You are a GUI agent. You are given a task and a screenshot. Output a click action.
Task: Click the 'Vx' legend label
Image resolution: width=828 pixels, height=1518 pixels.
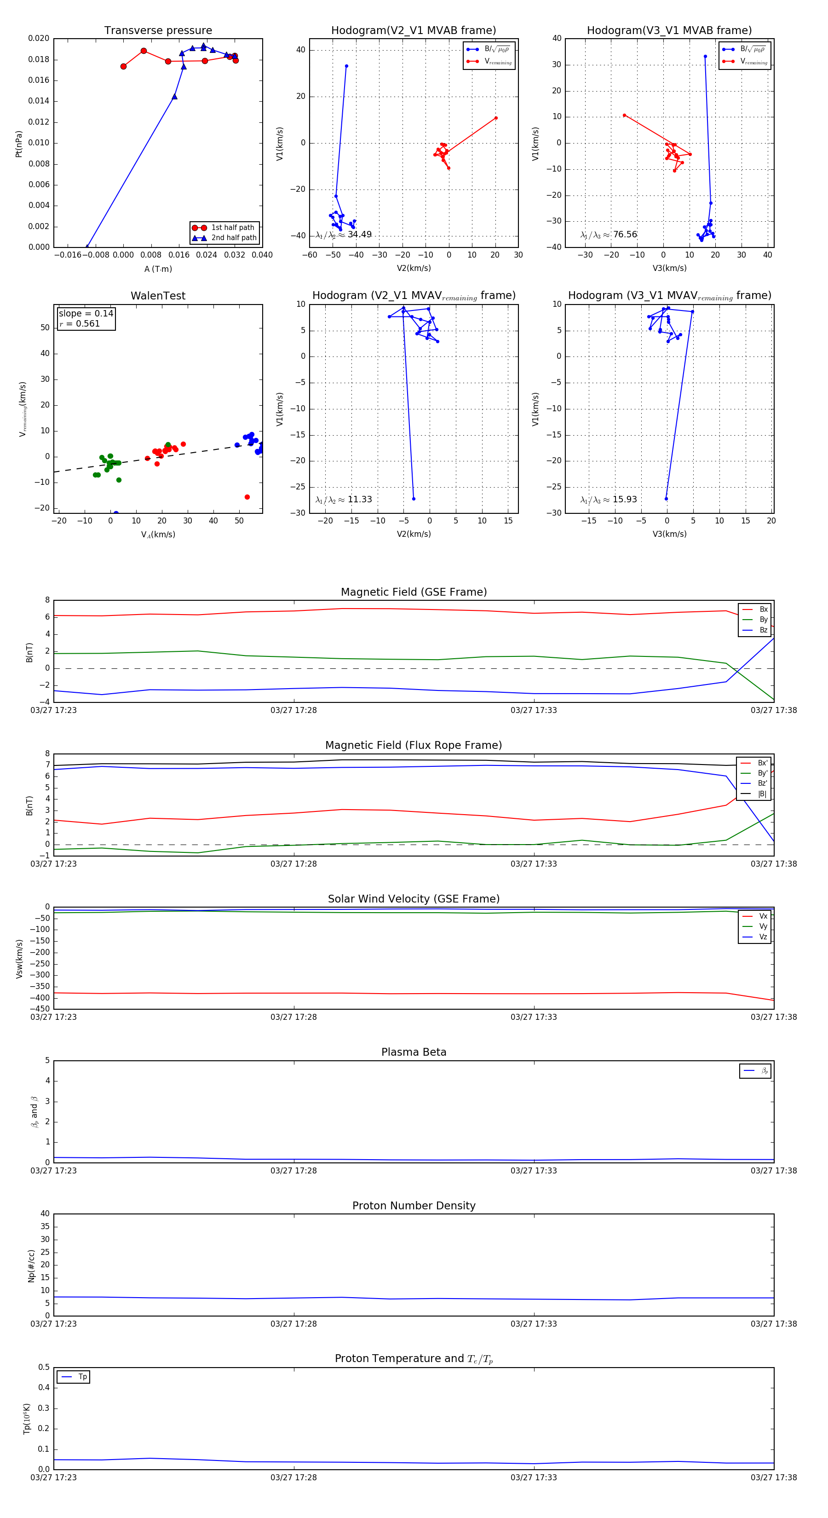click(763, 916)
